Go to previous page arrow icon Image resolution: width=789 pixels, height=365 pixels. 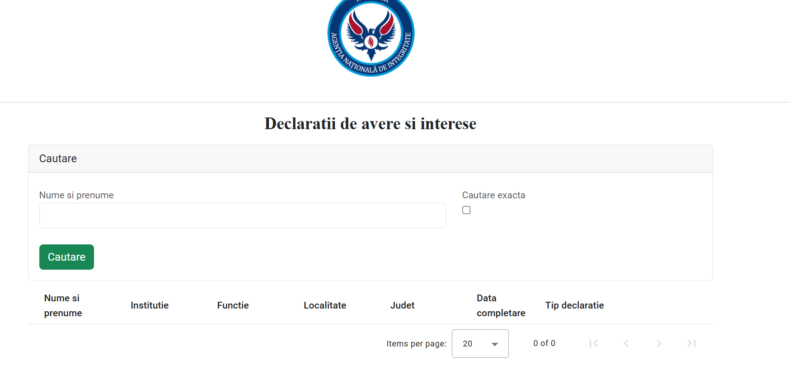pyautogui.click(x=626, y=343)
